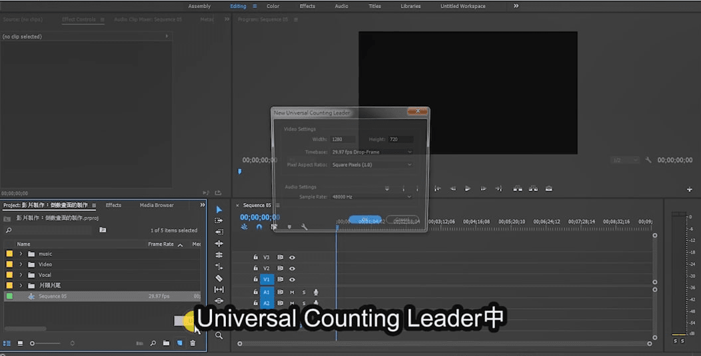Click Project panel thumbnail zoom slider
This screenshot has width=701, height=356.
pos(45,343)
